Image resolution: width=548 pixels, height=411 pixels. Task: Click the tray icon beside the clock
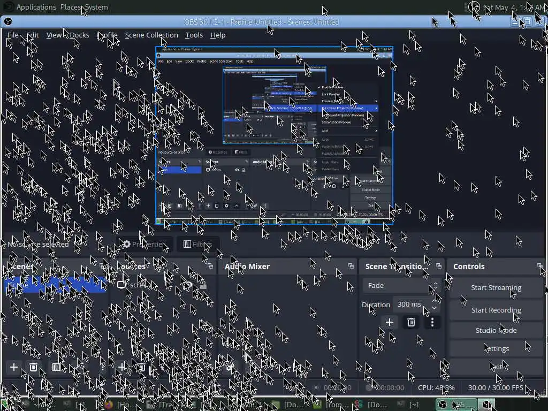pos(474,7)
